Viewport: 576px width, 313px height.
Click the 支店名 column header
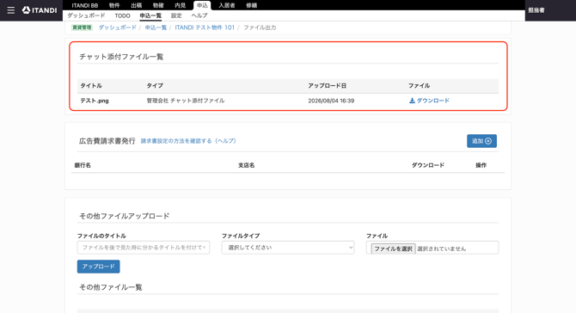tap(246, 165)
